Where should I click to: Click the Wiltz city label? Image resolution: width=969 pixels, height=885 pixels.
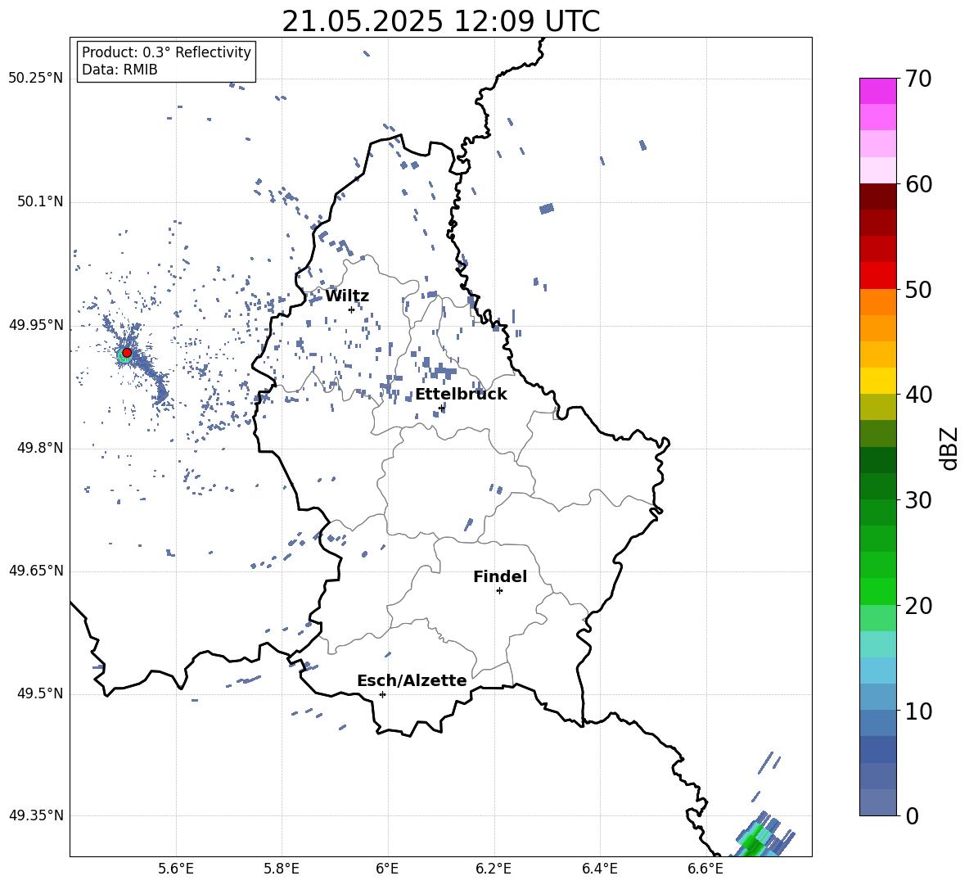(347, 296)
